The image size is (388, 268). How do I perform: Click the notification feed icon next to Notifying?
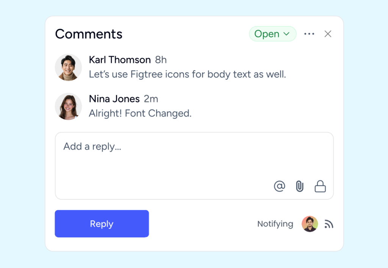[328, 224]
